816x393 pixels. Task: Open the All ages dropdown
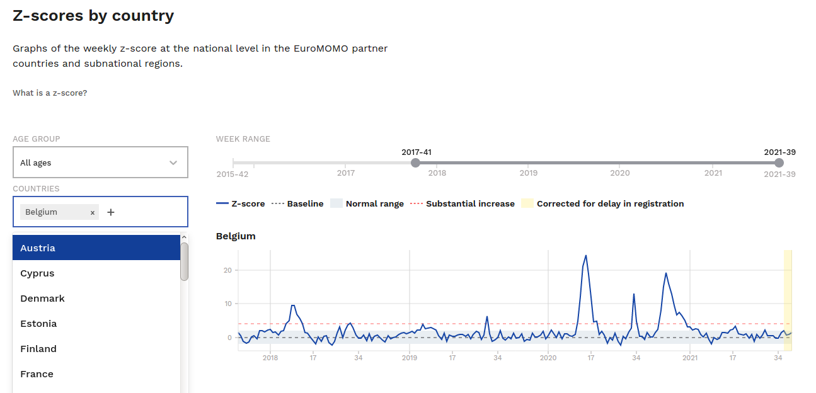(x=100, y=162)
